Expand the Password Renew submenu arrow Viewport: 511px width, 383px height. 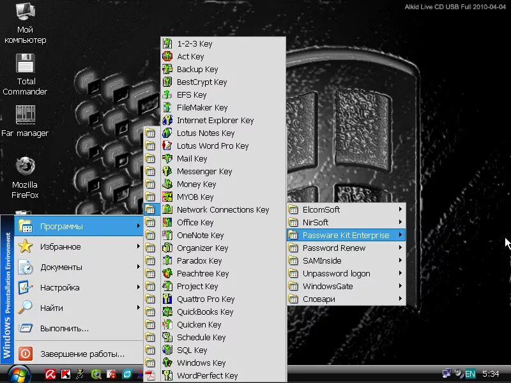point(400,248)
